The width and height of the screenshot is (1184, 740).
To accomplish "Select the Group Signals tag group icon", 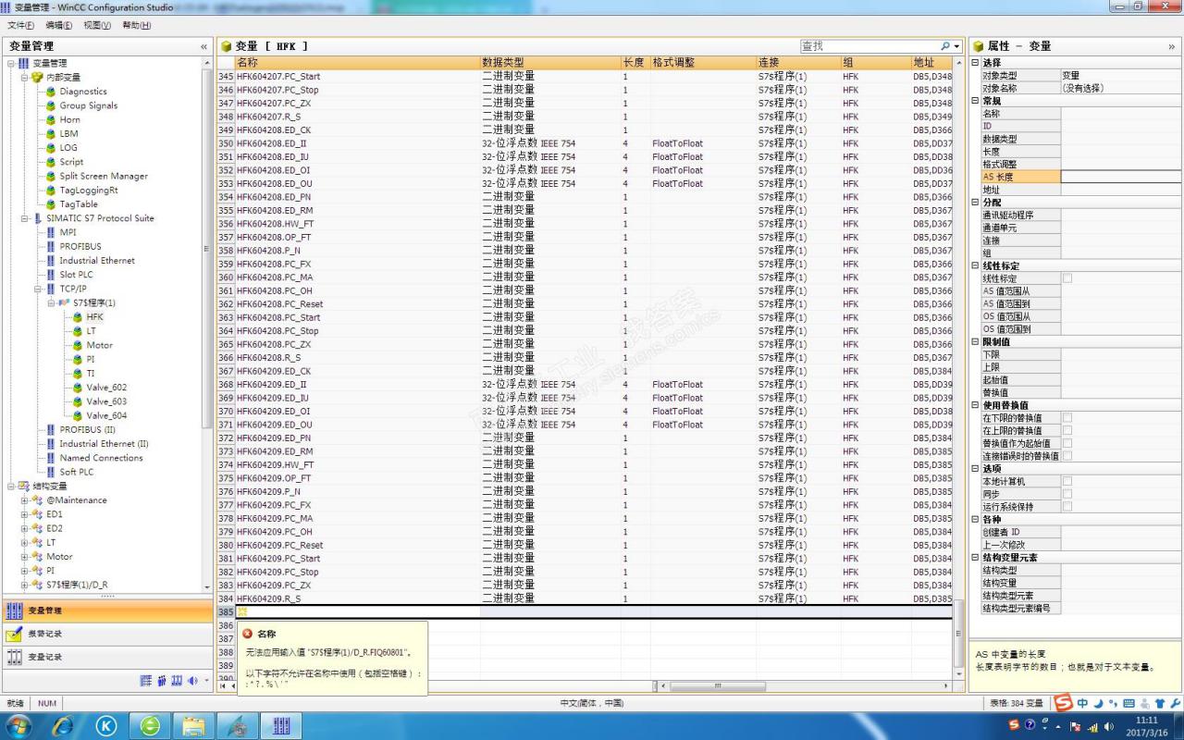I will point(51,105).
